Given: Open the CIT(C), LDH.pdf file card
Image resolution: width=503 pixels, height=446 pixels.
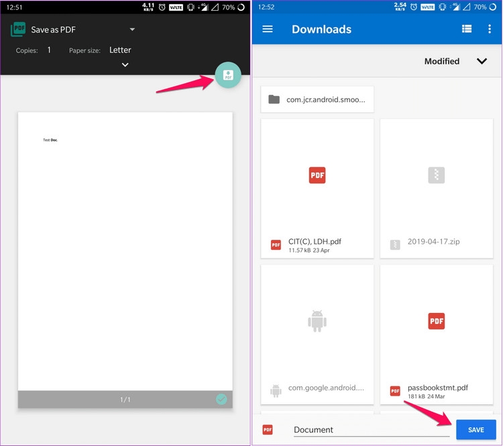Looking at the screenshot, I should [317, 188].
